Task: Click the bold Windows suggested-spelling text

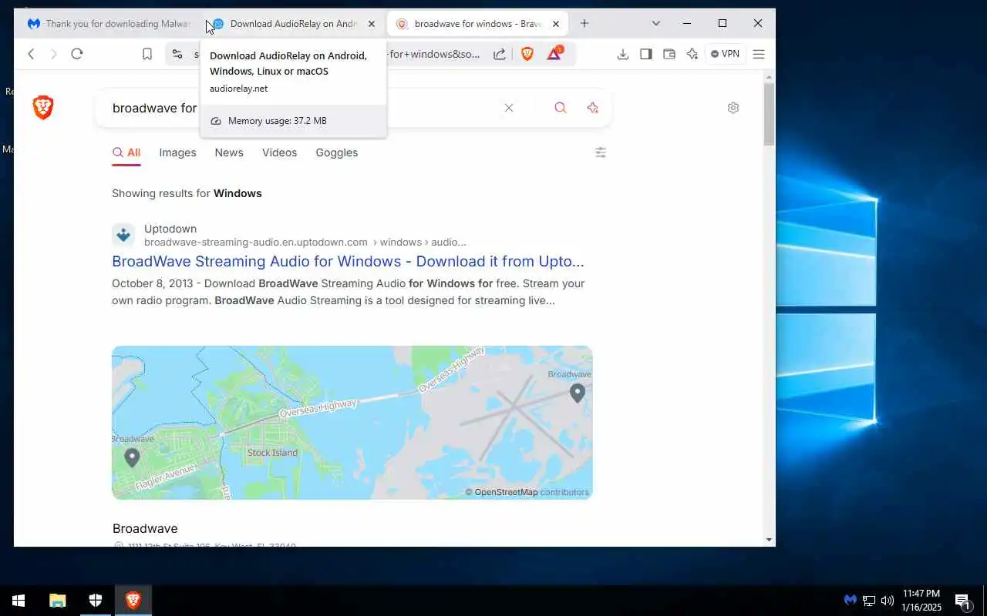Action: tap(237, 193)
